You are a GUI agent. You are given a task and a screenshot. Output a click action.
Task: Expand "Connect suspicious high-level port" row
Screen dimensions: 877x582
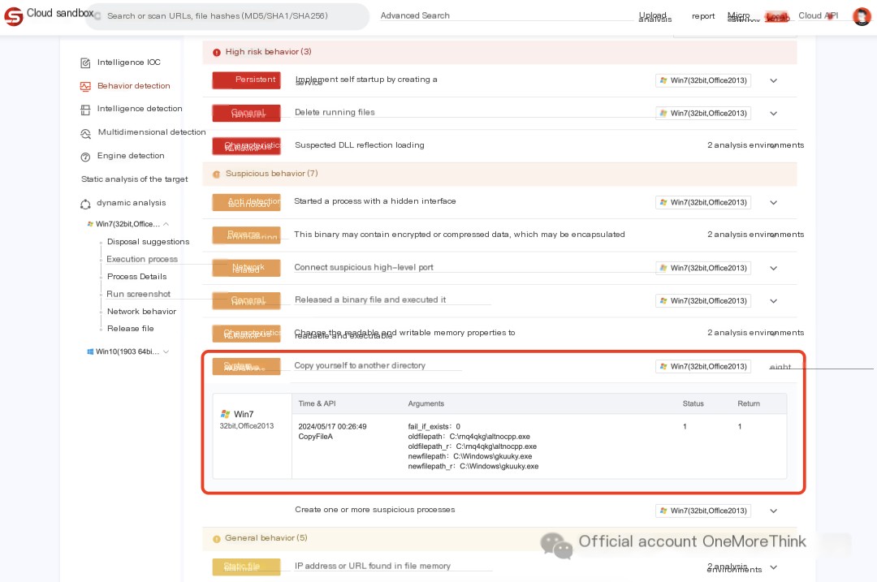click(773, 268)
